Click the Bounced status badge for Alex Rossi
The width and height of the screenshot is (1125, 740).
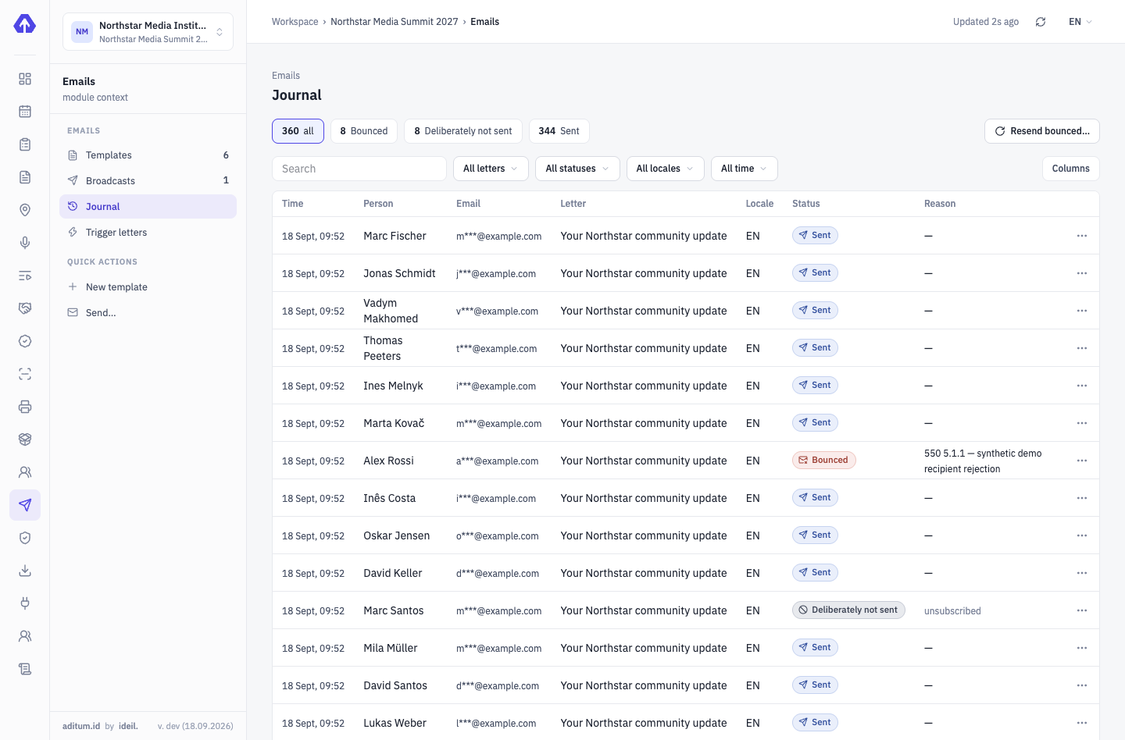tap(823, 461)
